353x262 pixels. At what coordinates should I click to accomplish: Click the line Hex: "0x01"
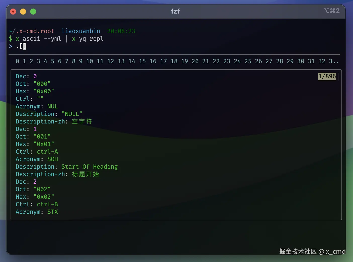click(x=35, y=144)
